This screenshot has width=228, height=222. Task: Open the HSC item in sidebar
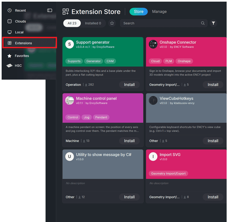18,66
